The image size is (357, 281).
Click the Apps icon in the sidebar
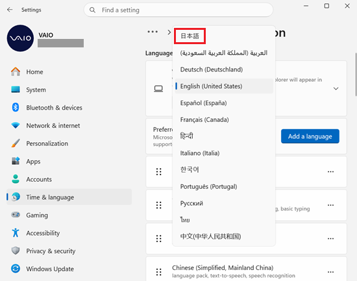point(16,161)
